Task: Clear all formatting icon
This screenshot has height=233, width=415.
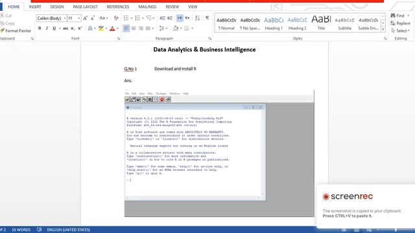Action: pyautogui.click(x=116, y=18)
